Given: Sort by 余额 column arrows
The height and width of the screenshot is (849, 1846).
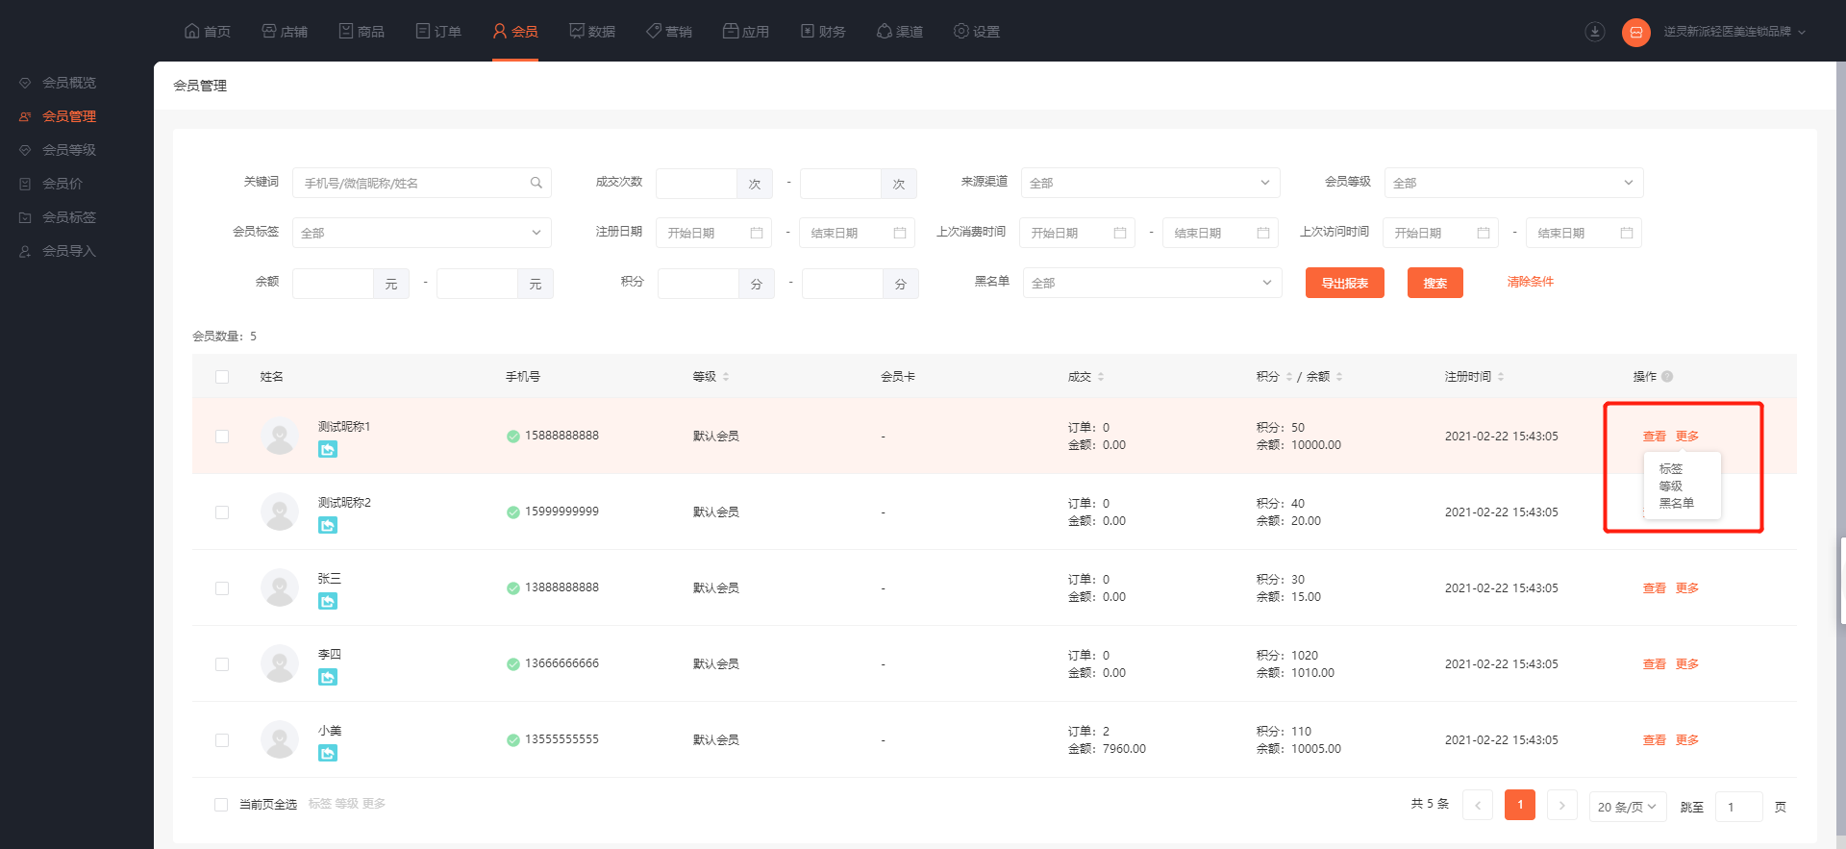Looking at the screenshot, I should click(x=1339, y=377).
